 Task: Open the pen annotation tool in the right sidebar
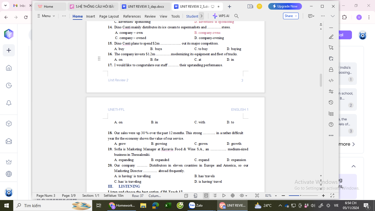point(331,37)
